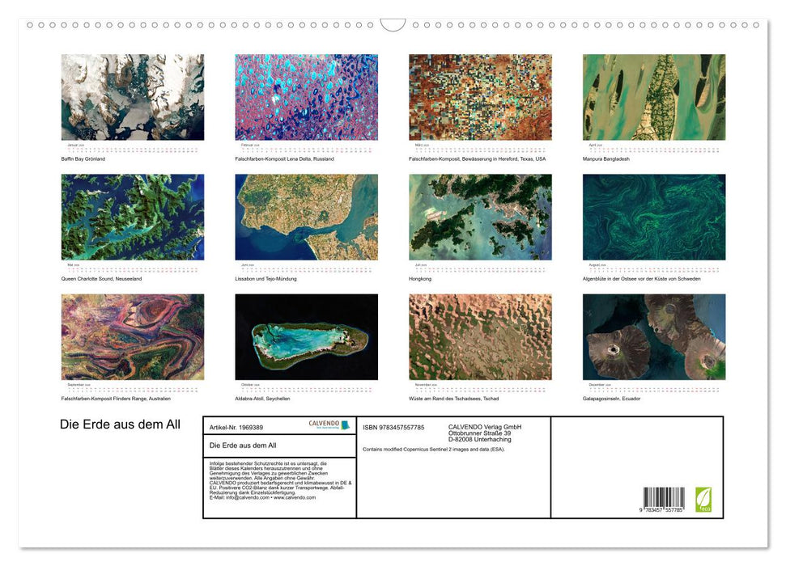The image size is (786, 566).
Task: Click the large title 'Die Erde aus dem All'
Action: coord(120,424)
